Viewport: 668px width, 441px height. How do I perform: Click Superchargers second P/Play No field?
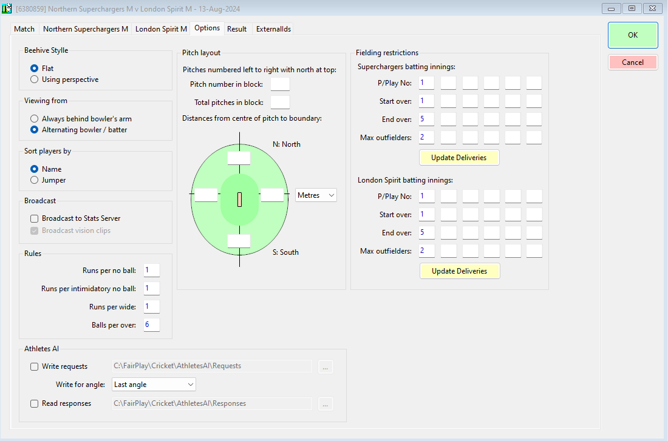coord(448,83)
